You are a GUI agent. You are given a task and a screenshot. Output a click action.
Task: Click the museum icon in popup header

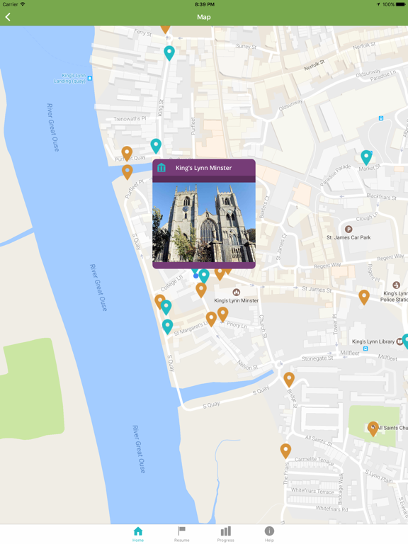coord(161,168)
